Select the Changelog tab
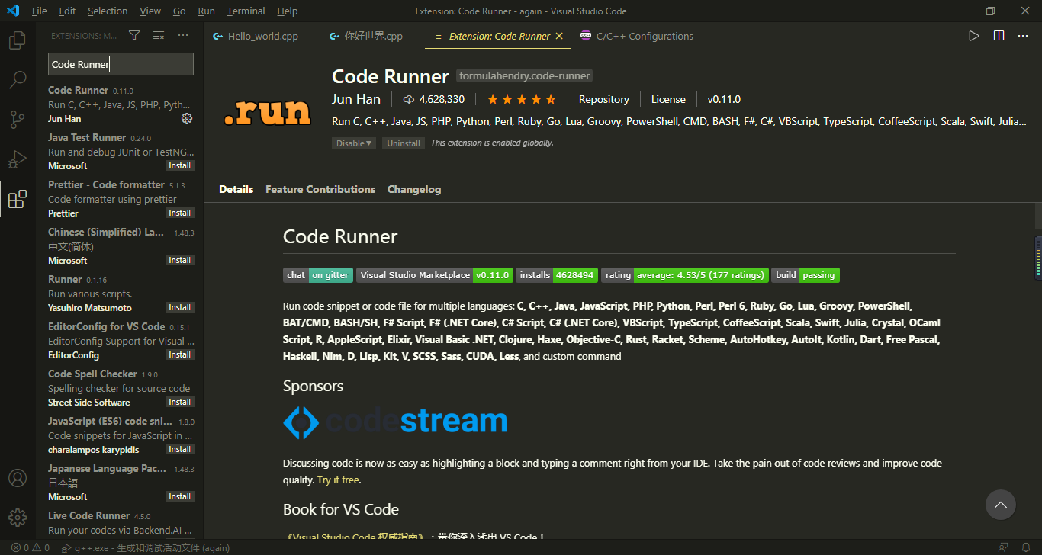This screenshot has height=555, width=1042. [x=414, y=189]
